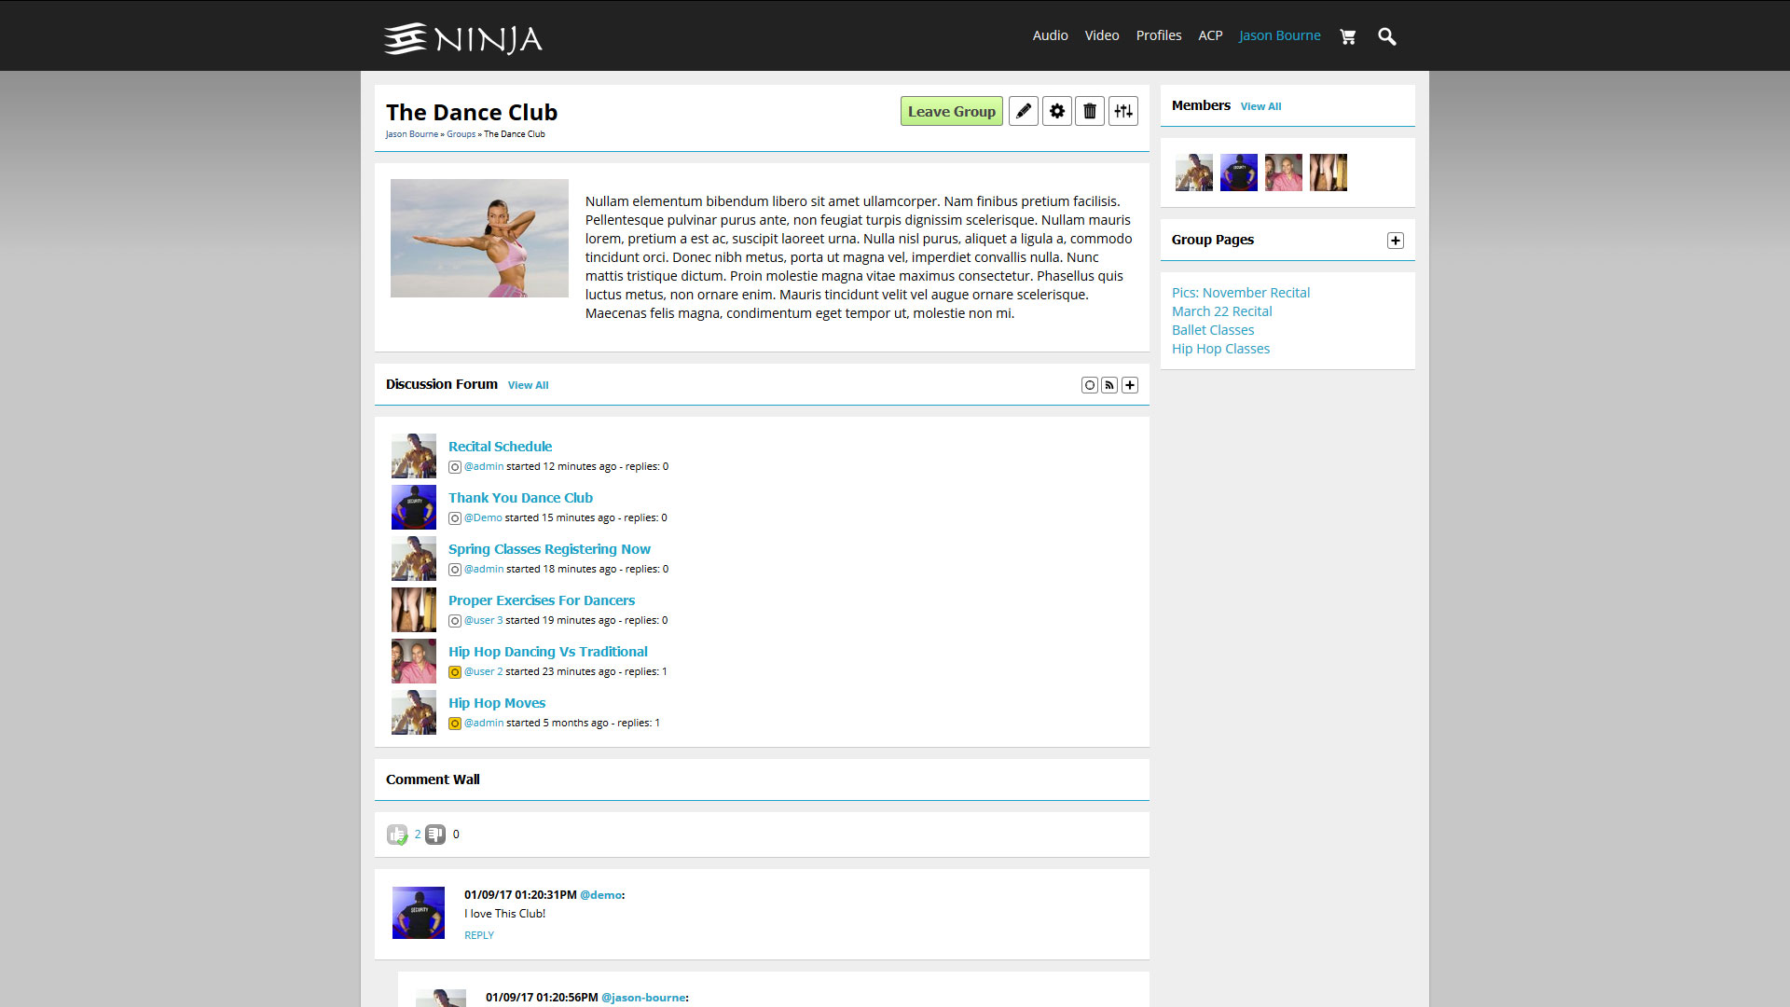Toggle follow icon for Hip Hop Dancing Vs Traditional
1790x1007 pixels.
[455, 672]
